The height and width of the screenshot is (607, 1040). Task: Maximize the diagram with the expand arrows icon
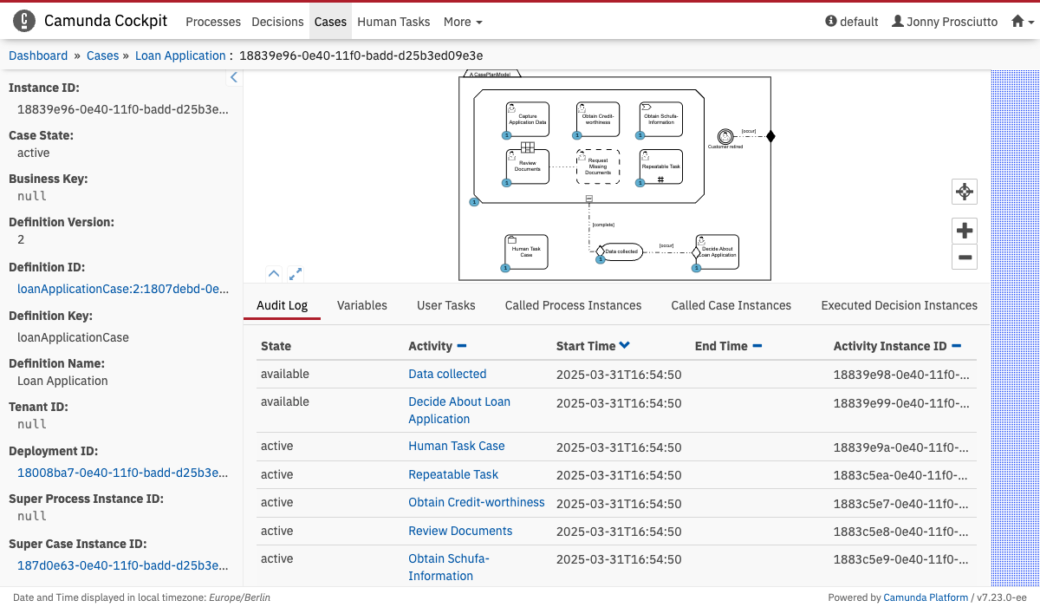pos(296,274)
